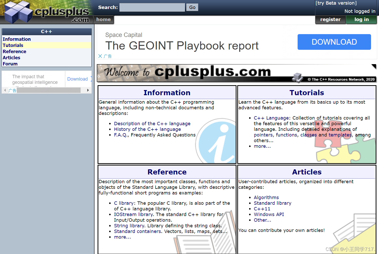
Task: Open Description of the C++ language link
Action: [x=152, y=124]
